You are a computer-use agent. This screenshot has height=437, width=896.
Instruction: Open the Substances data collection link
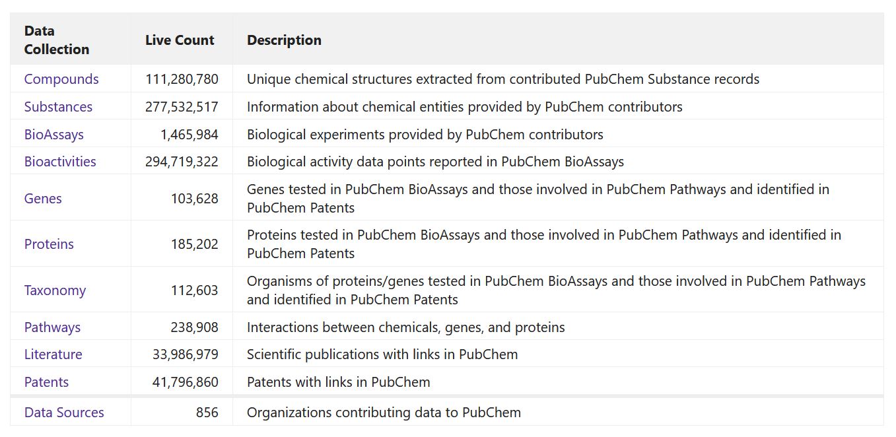click(x=58, y=107)
